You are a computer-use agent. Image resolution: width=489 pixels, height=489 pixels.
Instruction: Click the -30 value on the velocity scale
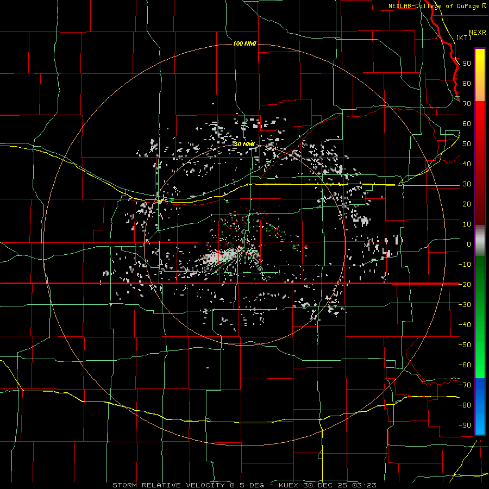coord(465,305)
